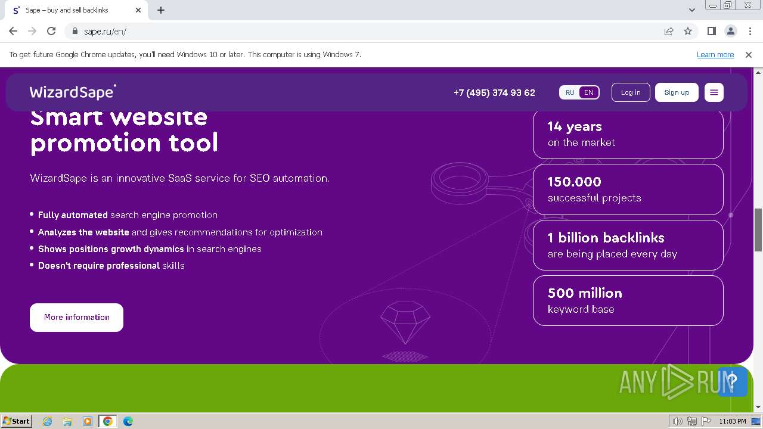Open the browser side panel icon
763x429 pixels.
tap(711, 31)
